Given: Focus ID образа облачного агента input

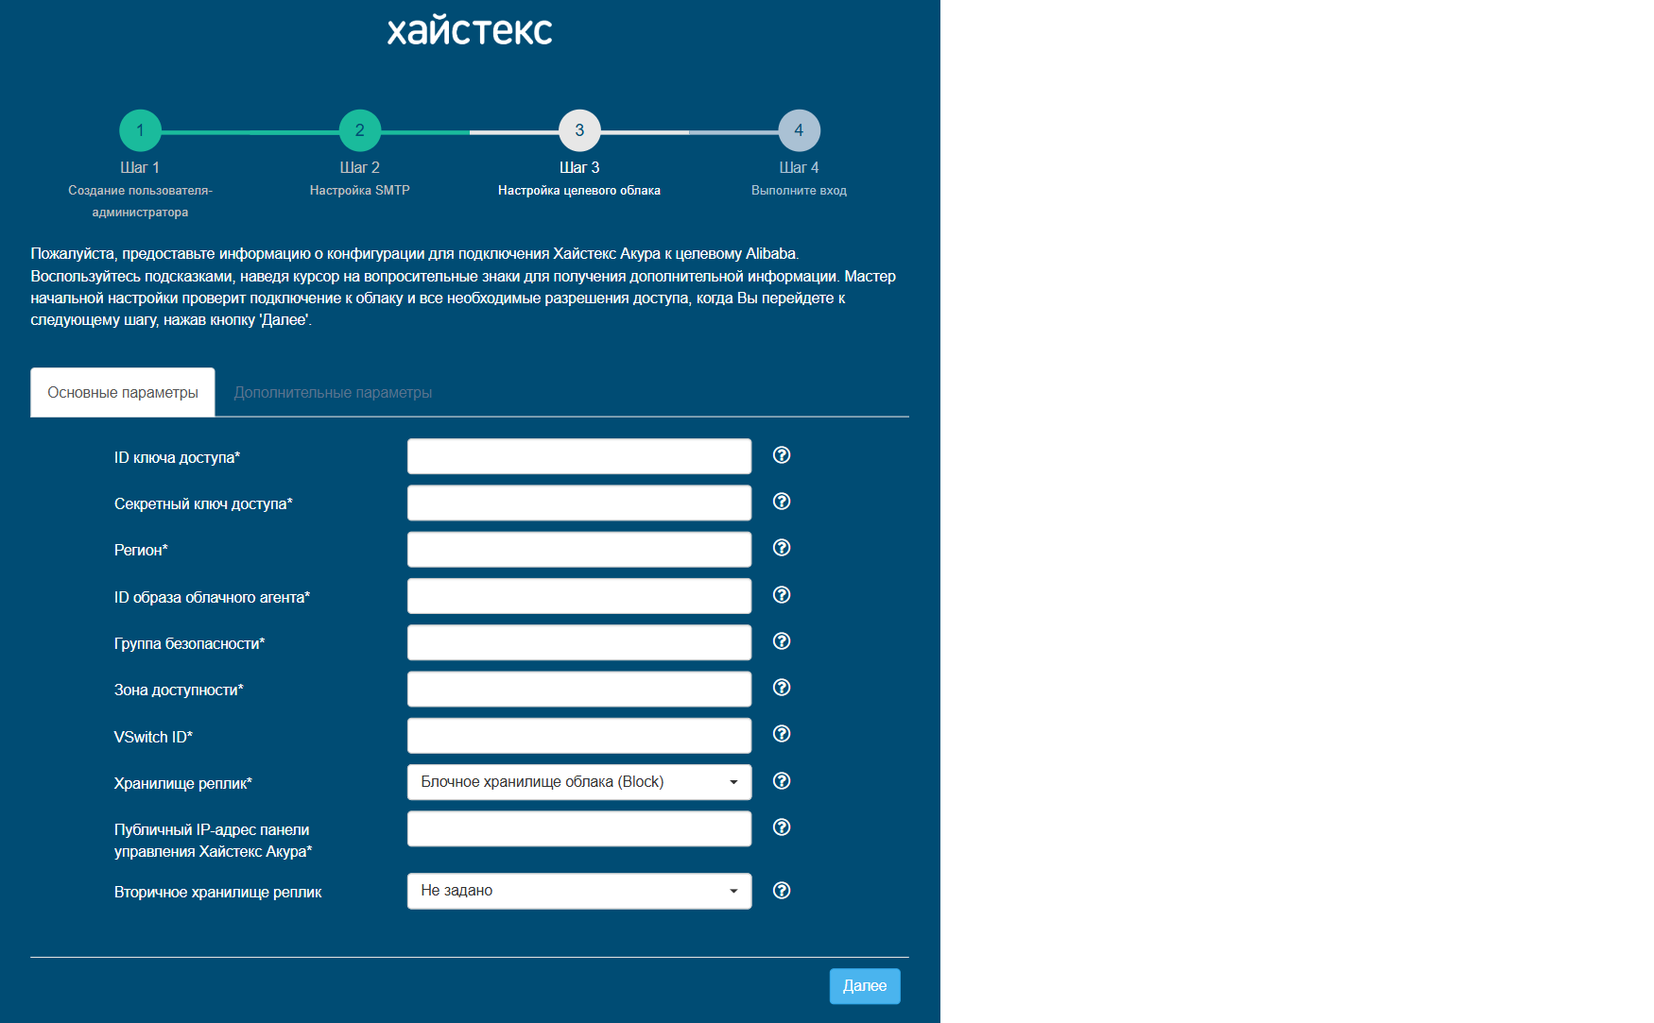Looking at the screenshot, I should (x=579, y=596).
